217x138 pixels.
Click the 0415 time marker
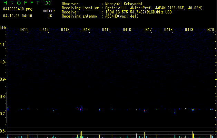tap(106, 30)
